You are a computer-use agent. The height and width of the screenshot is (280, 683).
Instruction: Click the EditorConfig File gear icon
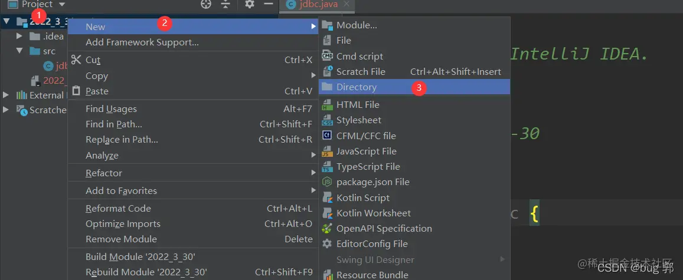tap(327, 243)
